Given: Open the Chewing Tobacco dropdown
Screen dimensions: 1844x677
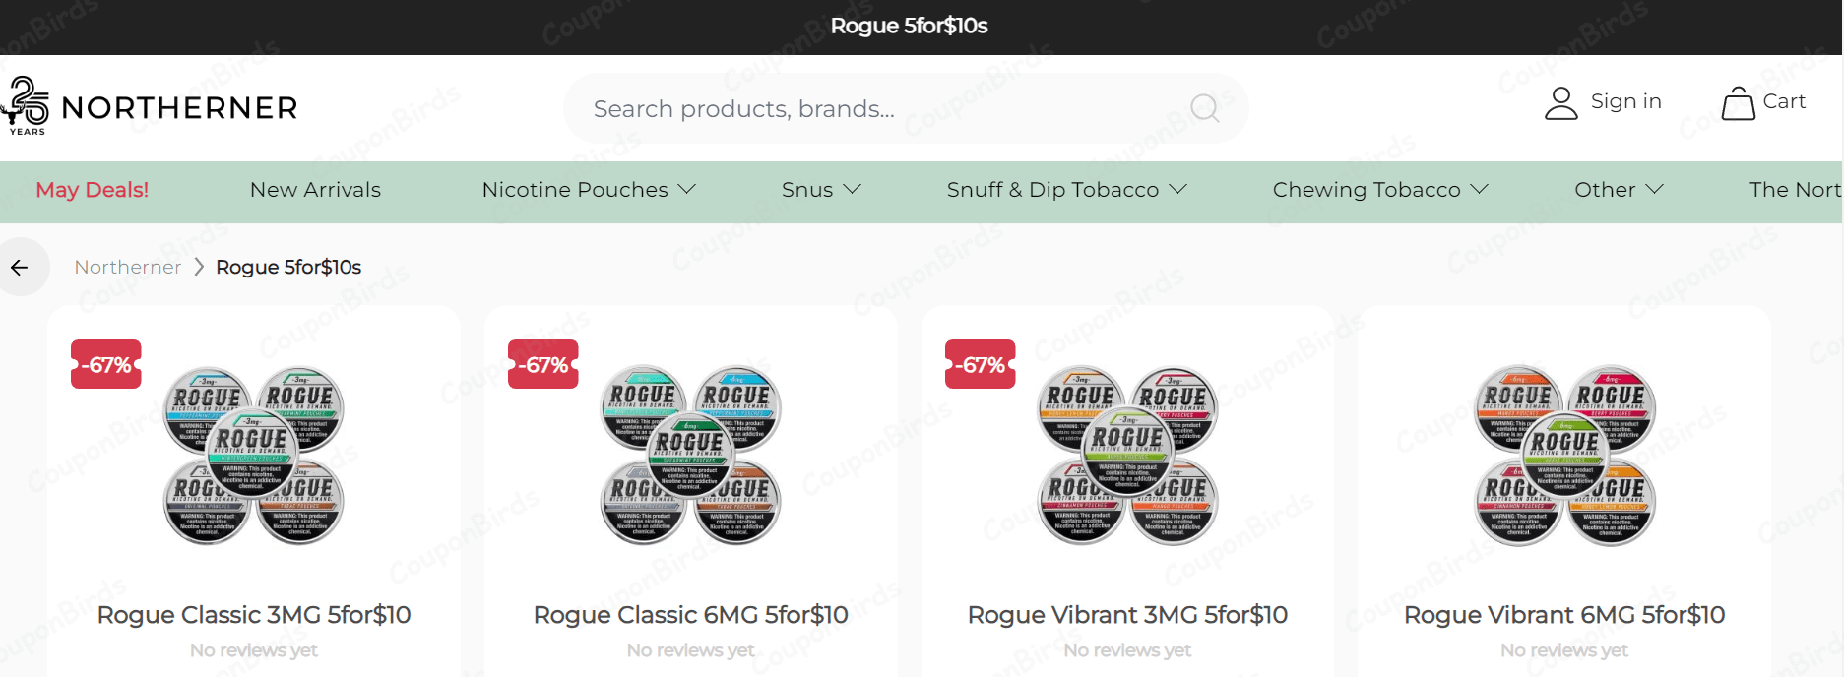Looking at the screenshot, I should click(x=1380, y=190).
